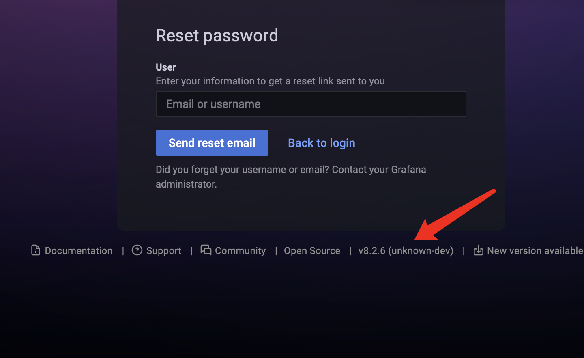This screenshot has height=358, width=584.
Task: Click the Community chat bubbles icon
Action: click(206, 250)
